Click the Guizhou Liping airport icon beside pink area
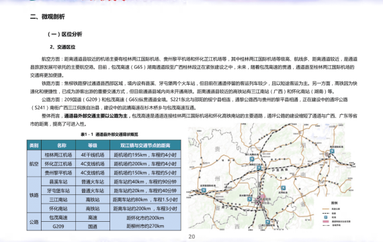Image resolution: width=383 pixels, height=242 pixels. (249, 199)
